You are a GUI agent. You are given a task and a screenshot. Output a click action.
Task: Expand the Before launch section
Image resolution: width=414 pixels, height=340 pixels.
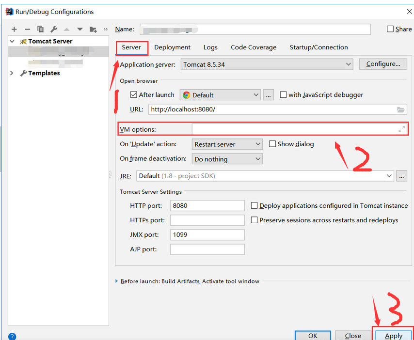point(117,281)
